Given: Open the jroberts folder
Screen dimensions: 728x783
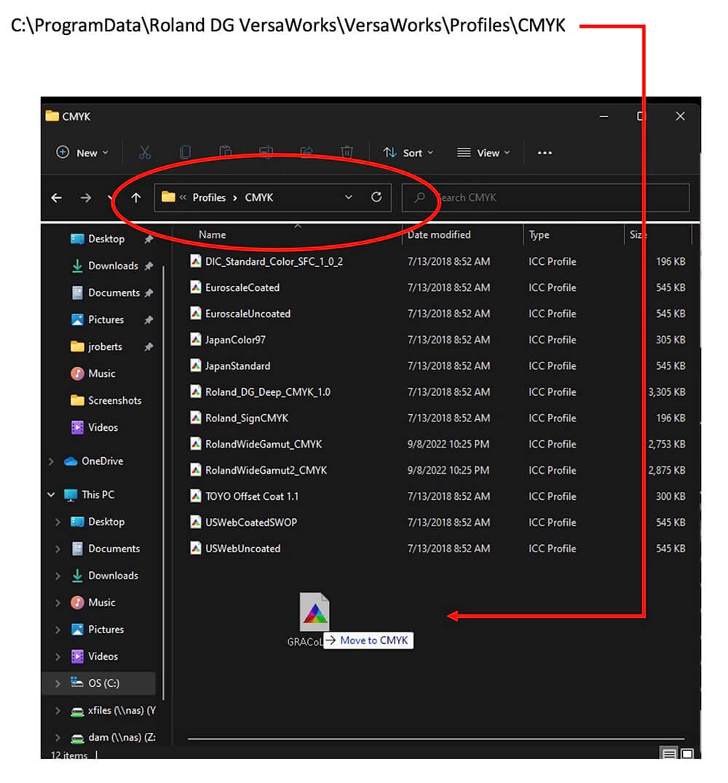Looking at the screenshot, I should point(105,347).
